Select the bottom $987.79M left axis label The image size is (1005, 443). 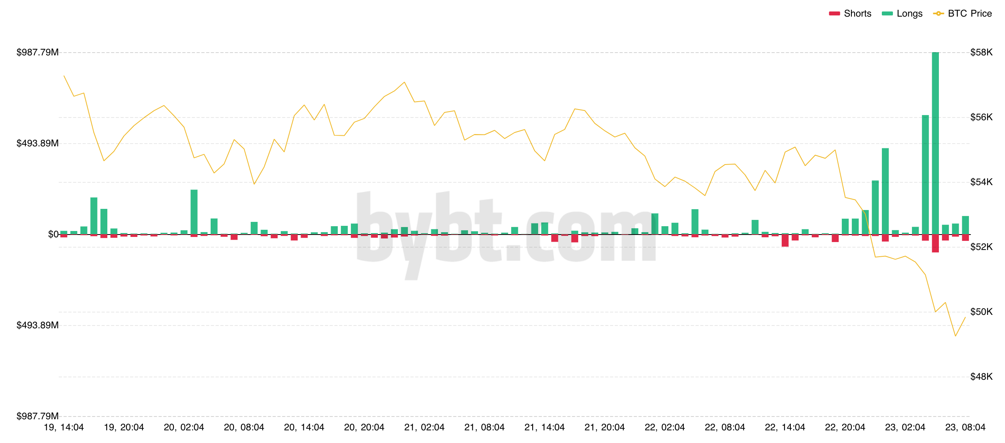point(38,416)
